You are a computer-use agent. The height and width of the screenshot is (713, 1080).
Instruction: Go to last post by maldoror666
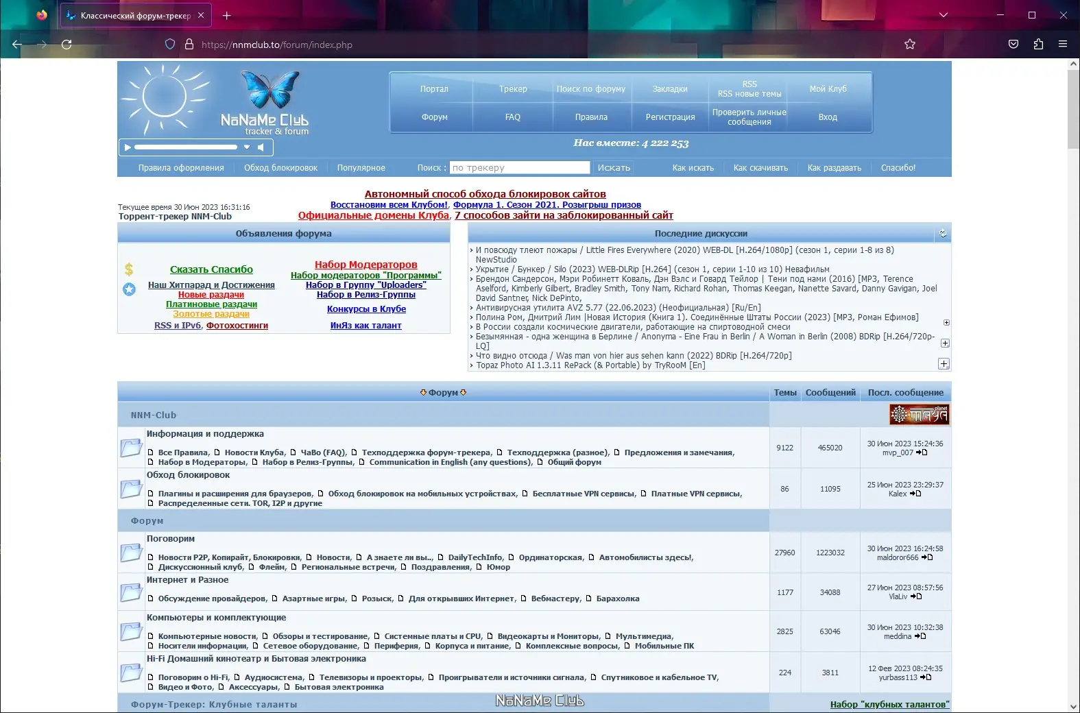point(927,557)
